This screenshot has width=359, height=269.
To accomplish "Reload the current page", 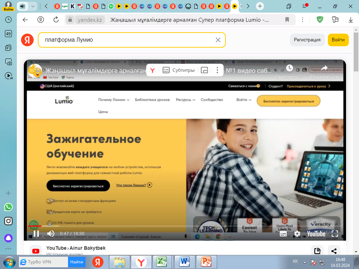I will [56, 20].
